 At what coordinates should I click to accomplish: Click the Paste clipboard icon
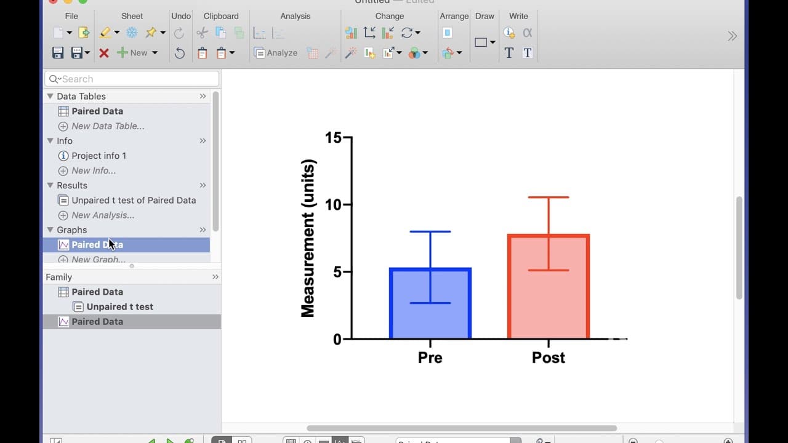tap(202, 53)
